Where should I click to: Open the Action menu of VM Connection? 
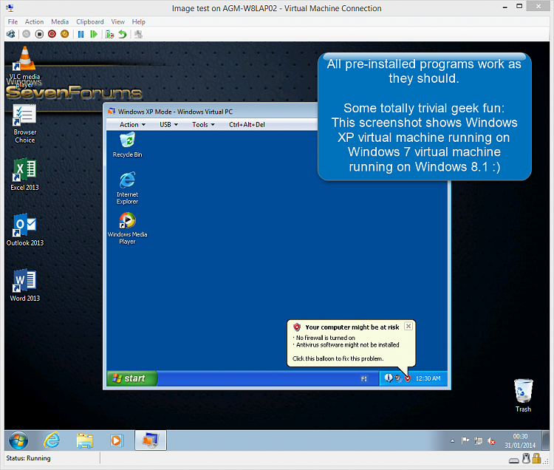[x=34, y=21]
